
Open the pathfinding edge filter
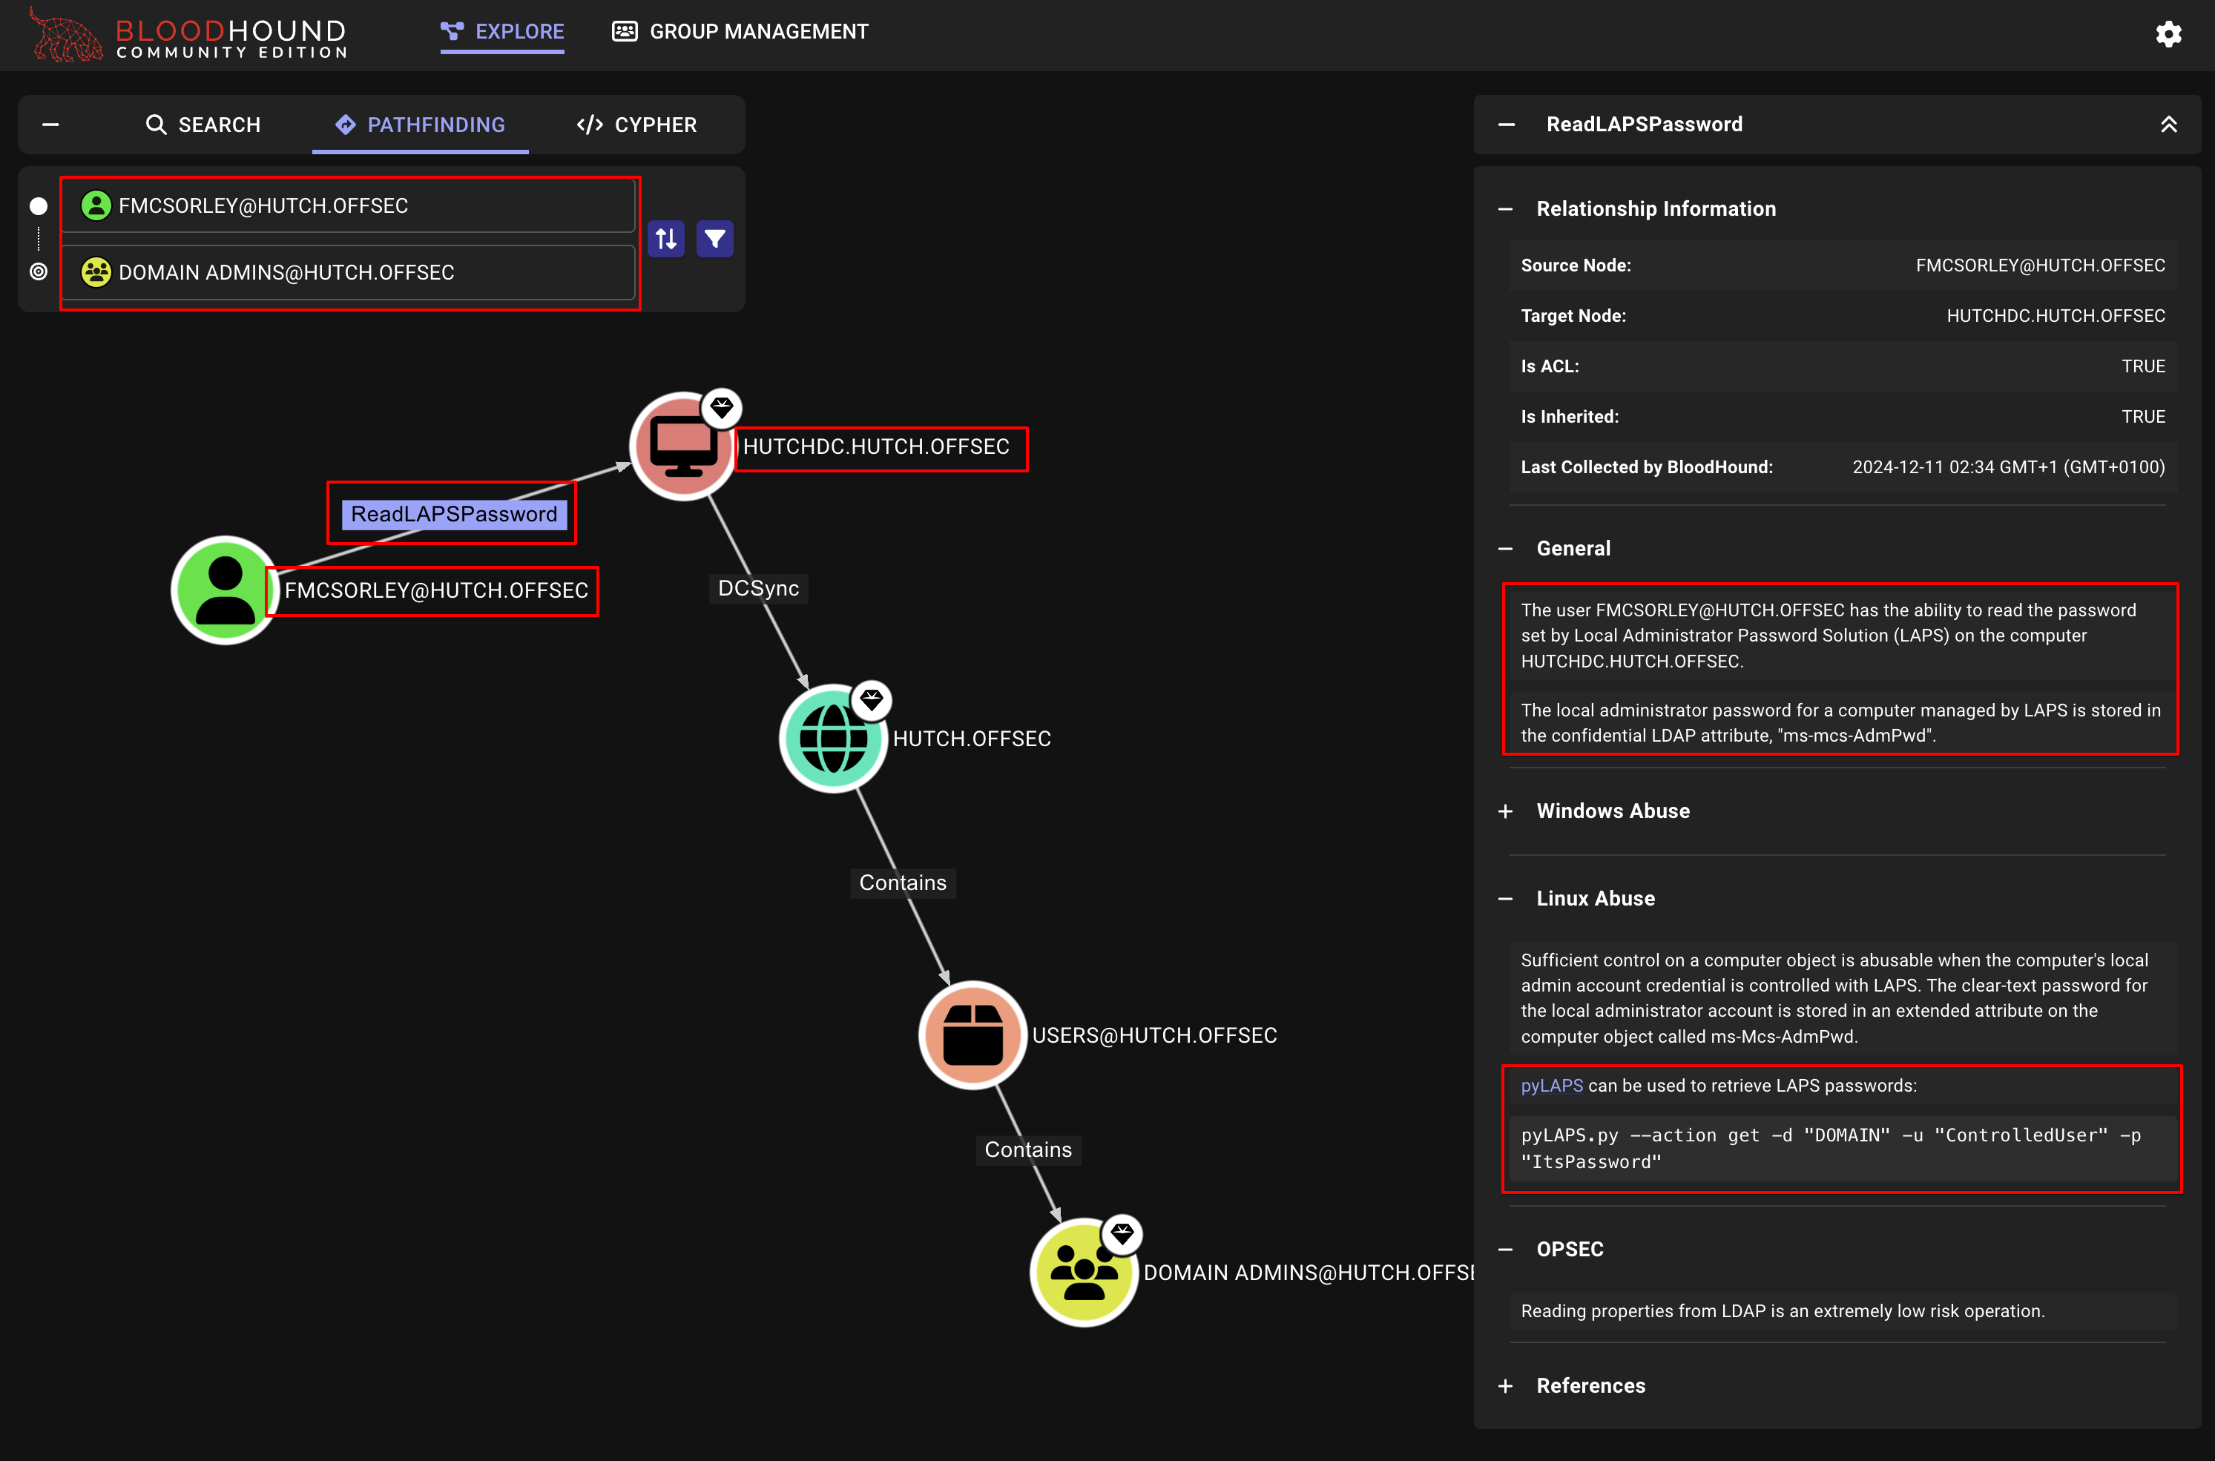click(715, 240)
